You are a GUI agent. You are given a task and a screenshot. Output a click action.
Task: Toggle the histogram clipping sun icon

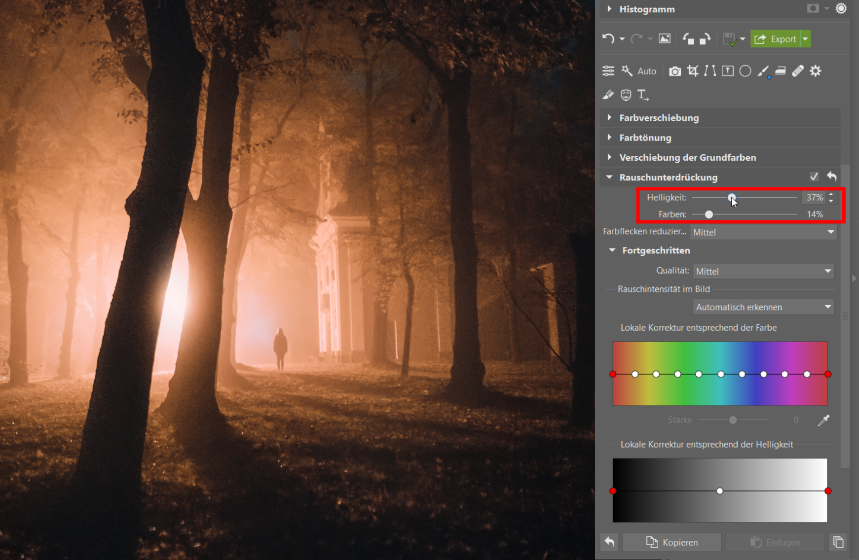(841, 9)
